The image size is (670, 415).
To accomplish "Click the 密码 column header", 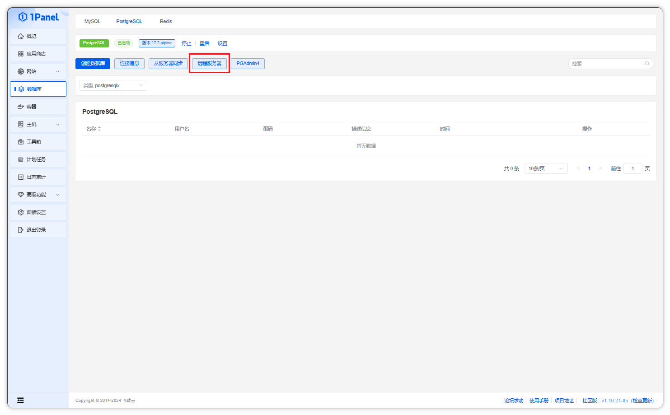I will pos(268,129).
